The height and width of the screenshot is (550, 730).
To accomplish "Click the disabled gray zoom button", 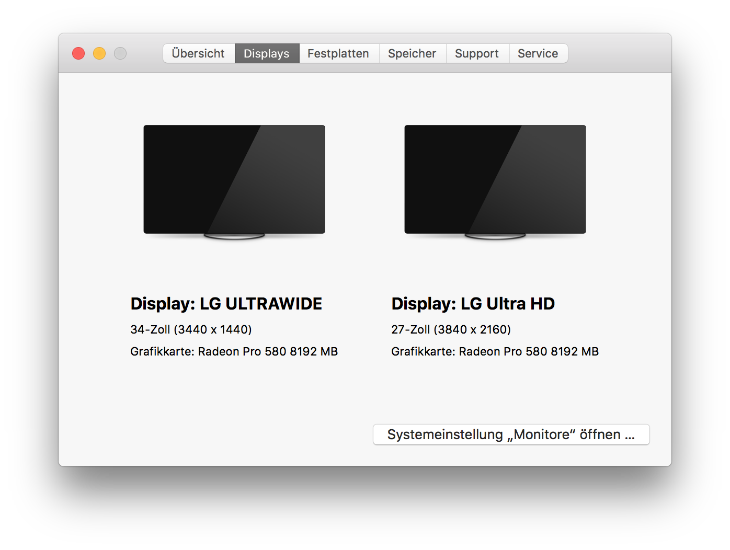I will pos(120,53).
